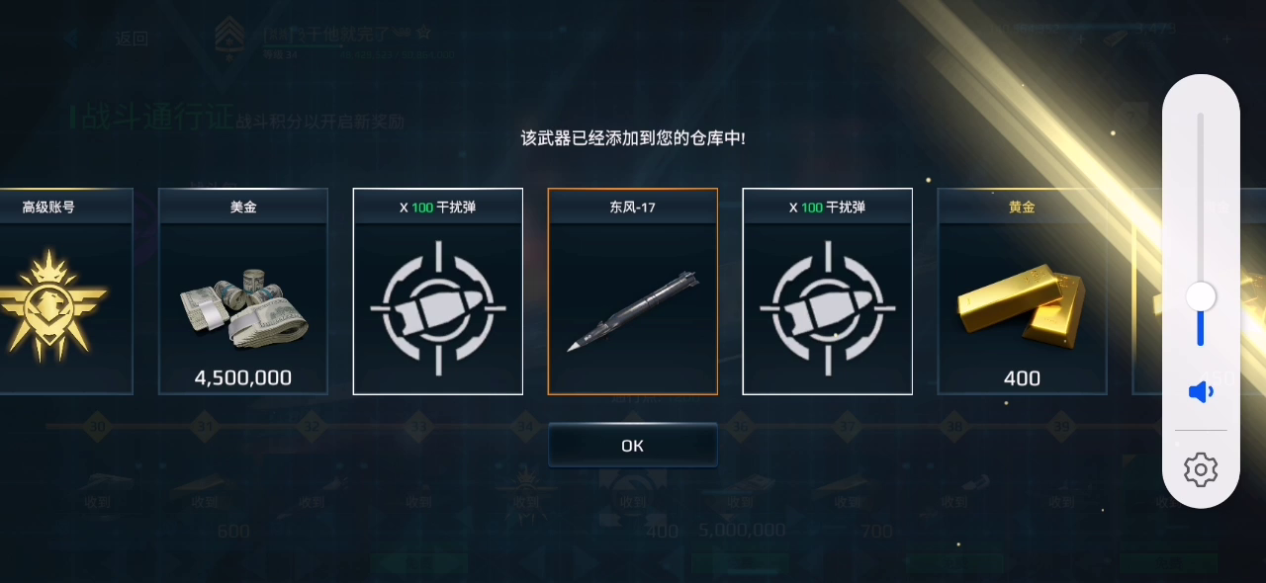Adjust the volume slider knob
Image resolution: width=1266 pixels, height=583 pixels.
(1201, 296)
